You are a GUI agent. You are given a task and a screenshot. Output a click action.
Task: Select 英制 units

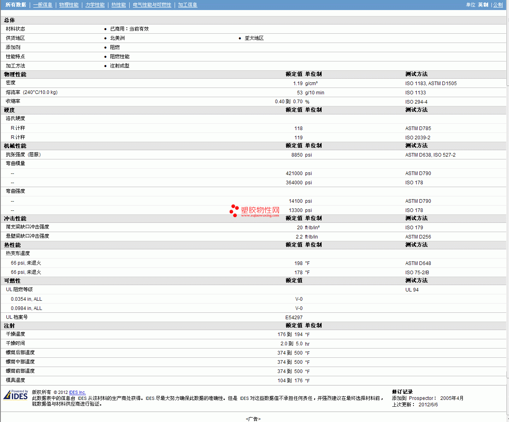pos(483,5)
